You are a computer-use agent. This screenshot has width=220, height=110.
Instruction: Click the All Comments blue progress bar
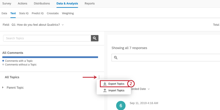pos(50,57)
